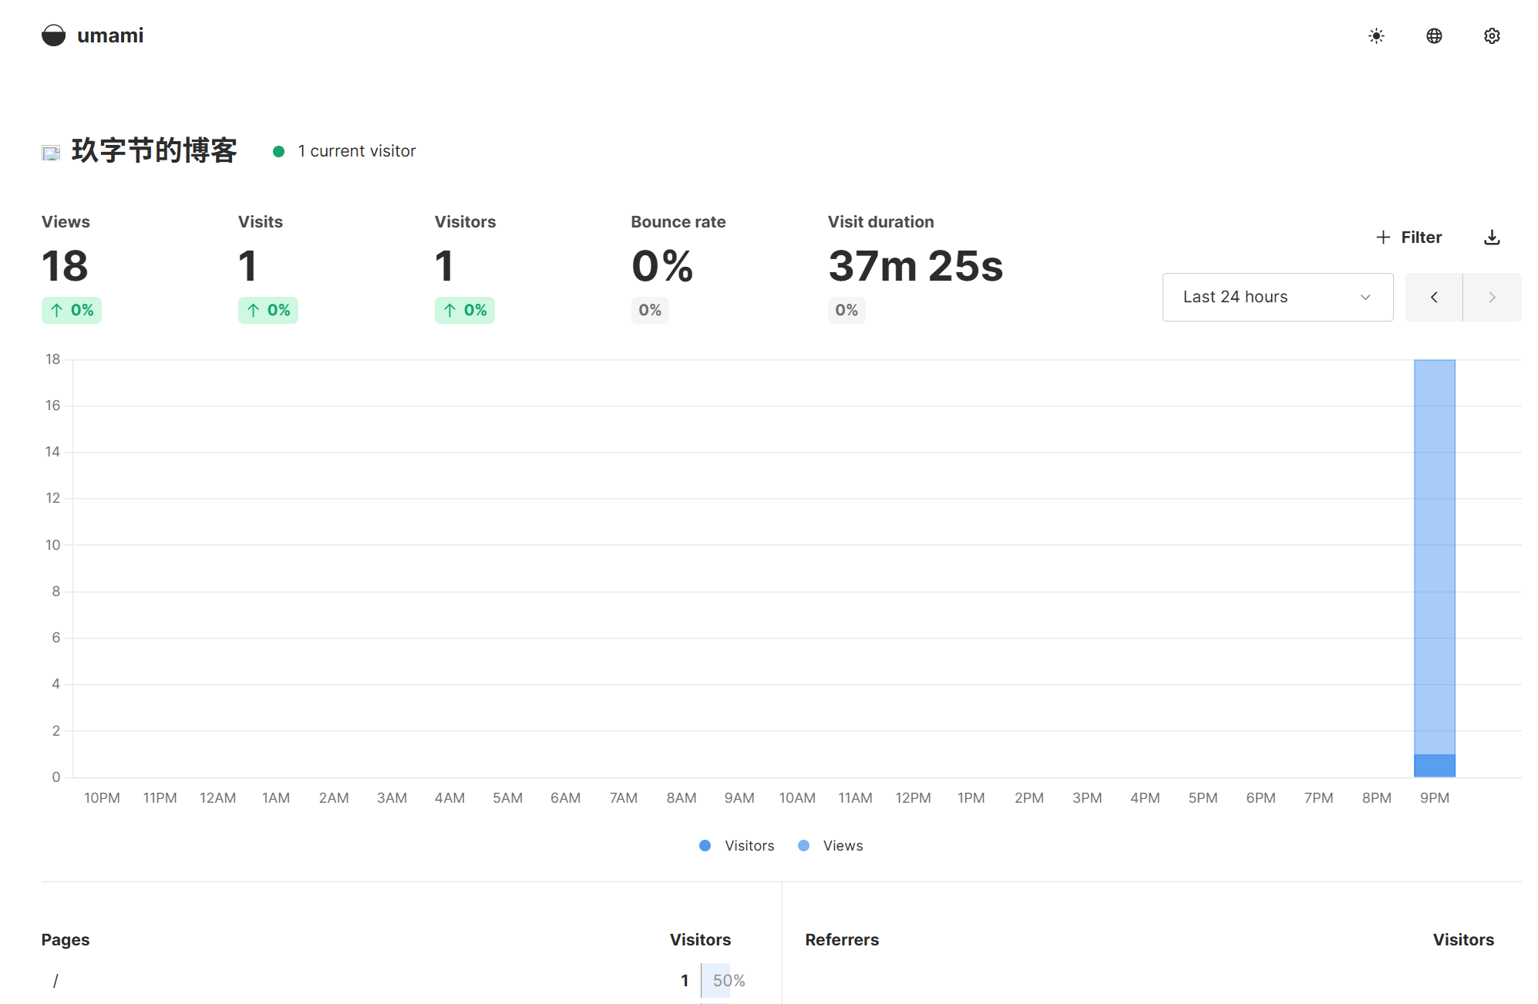The width and height of the screenshot is (1538, 1004).
Task: Click the Filter button
Action: pos(1421,238)
